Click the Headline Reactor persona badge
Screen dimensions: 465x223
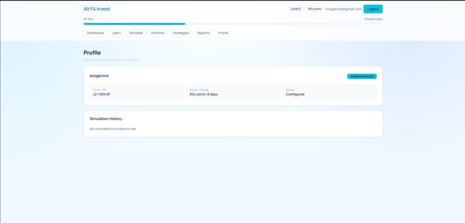[x=362, y=76]
